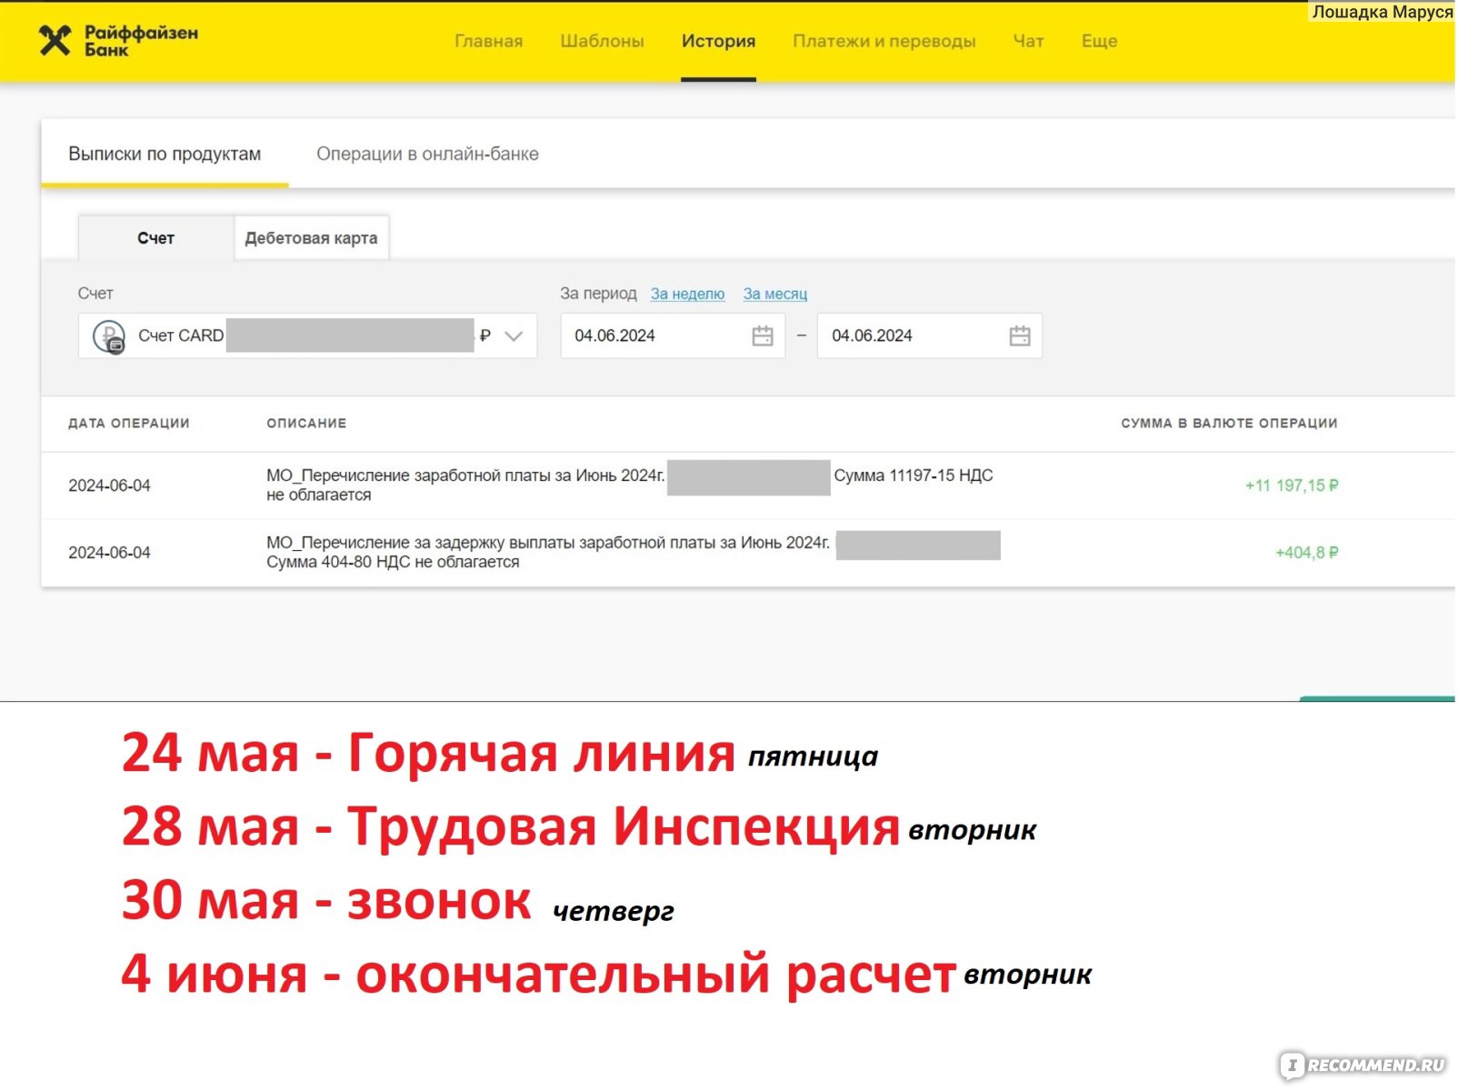The height and width of the screenshot is (1091, 1458).
Task: Select the История menu item
Action: pos(718,41)
